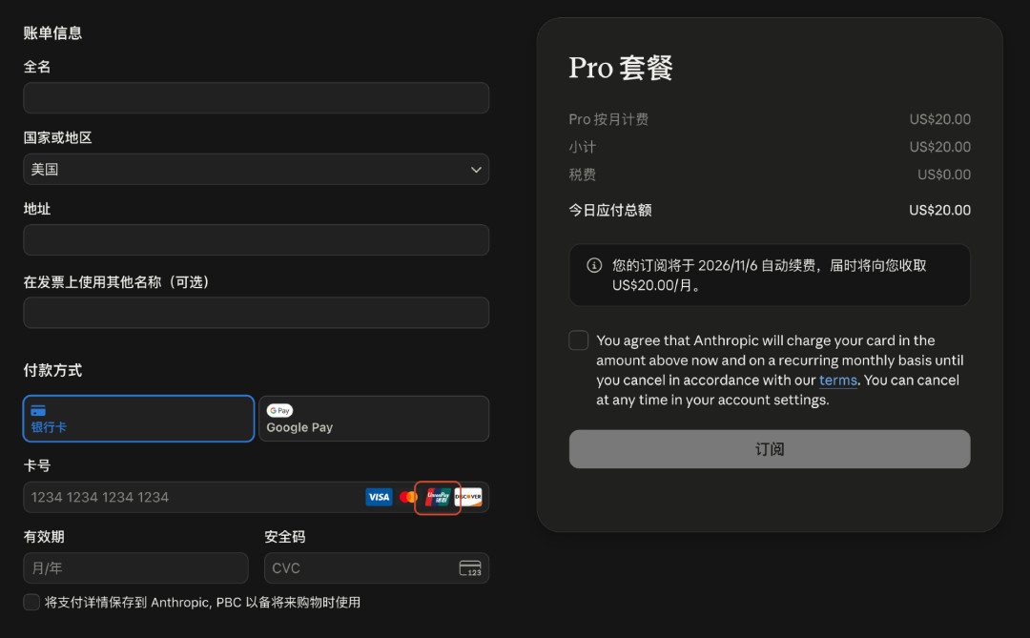This screenshot has height=638, width=1030.
Task: Check the Anthropic charge agreement checkbox
Action: (579, 340)
